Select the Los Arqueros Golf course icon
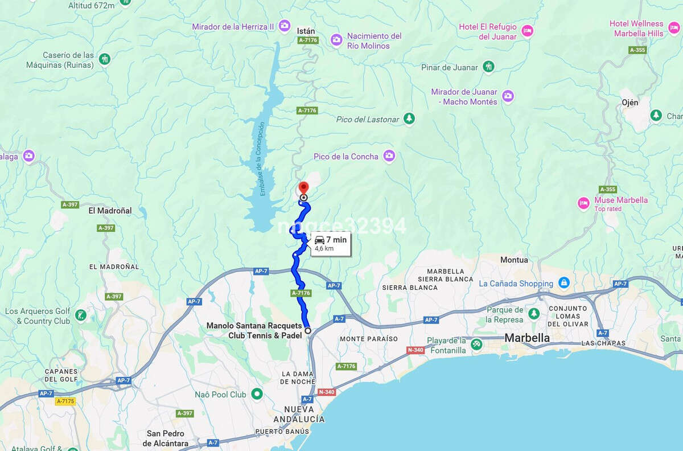Viewport: 683px width, 451px height. point(81,315)
